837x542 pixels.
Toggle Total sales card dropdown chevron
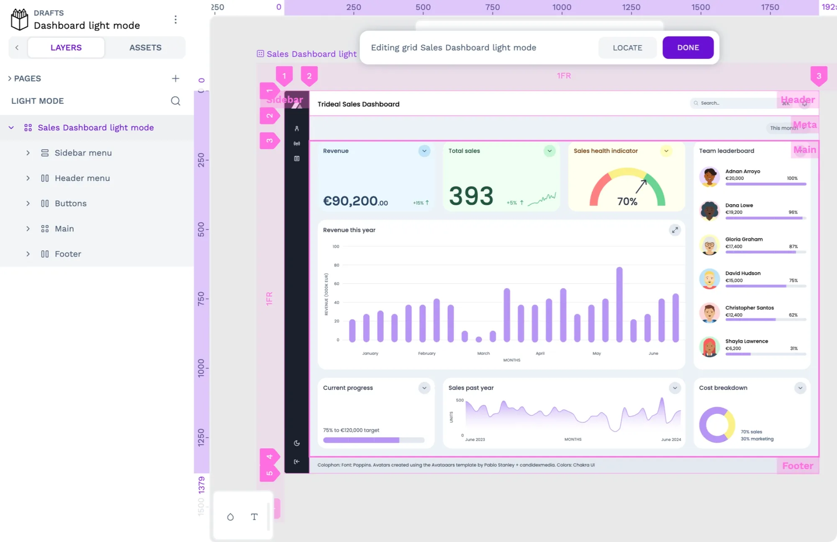coord(549,151)
